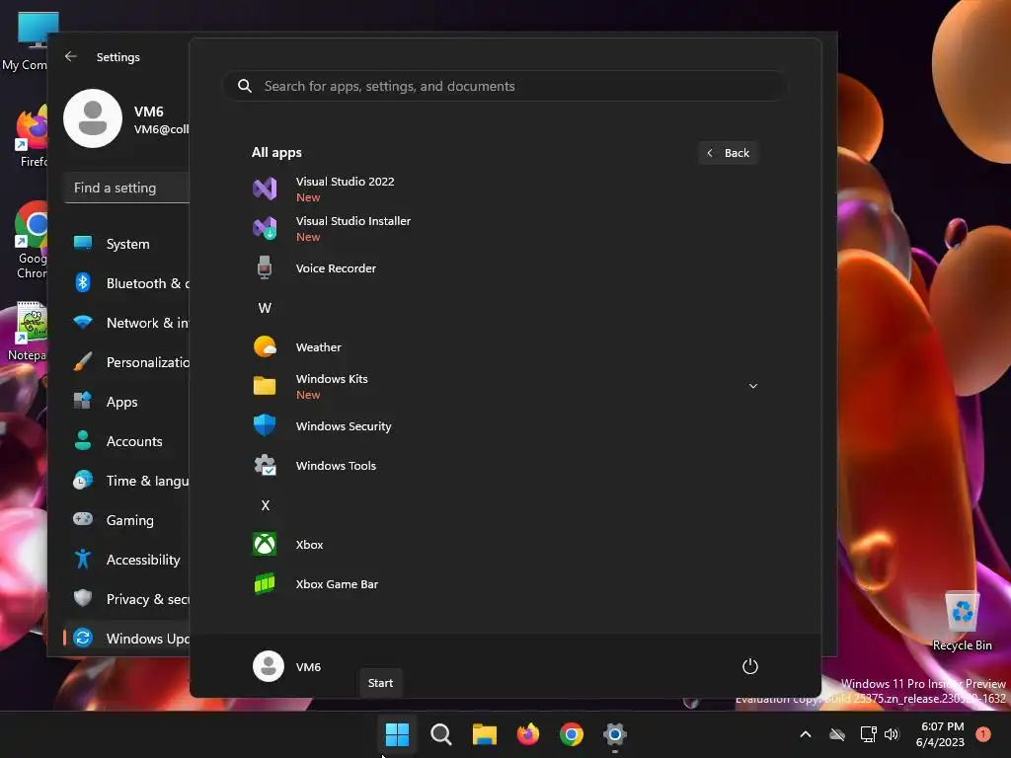This screenshot has width=1011, height=758.
Task: Click VM6 profile picture in Settings
Action: click(x=93, y=118)
